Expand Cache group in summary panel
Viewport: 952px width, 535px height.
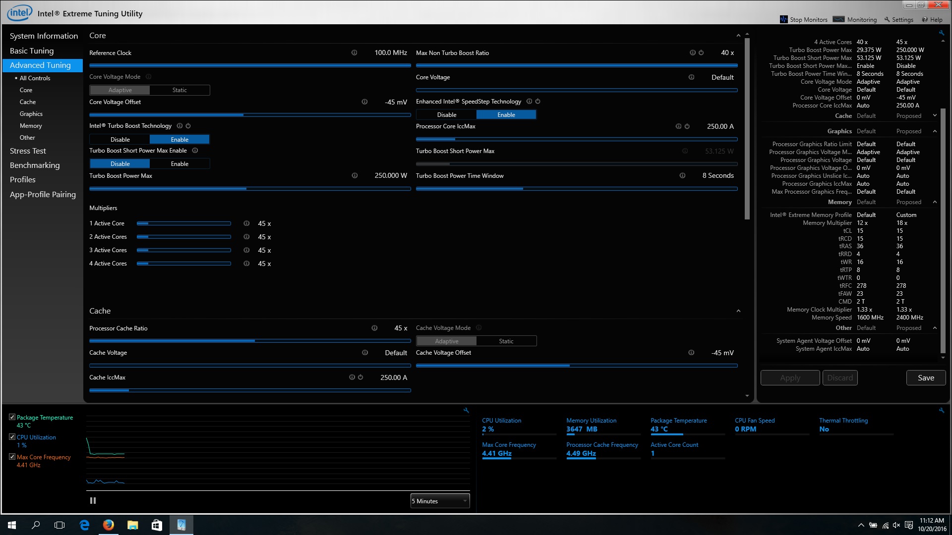pos(935,115)
